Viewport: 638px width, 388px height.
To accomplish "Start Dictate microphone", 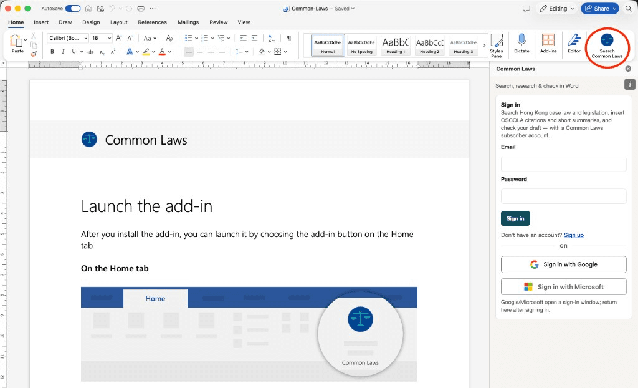I will (x=521, y=44).
